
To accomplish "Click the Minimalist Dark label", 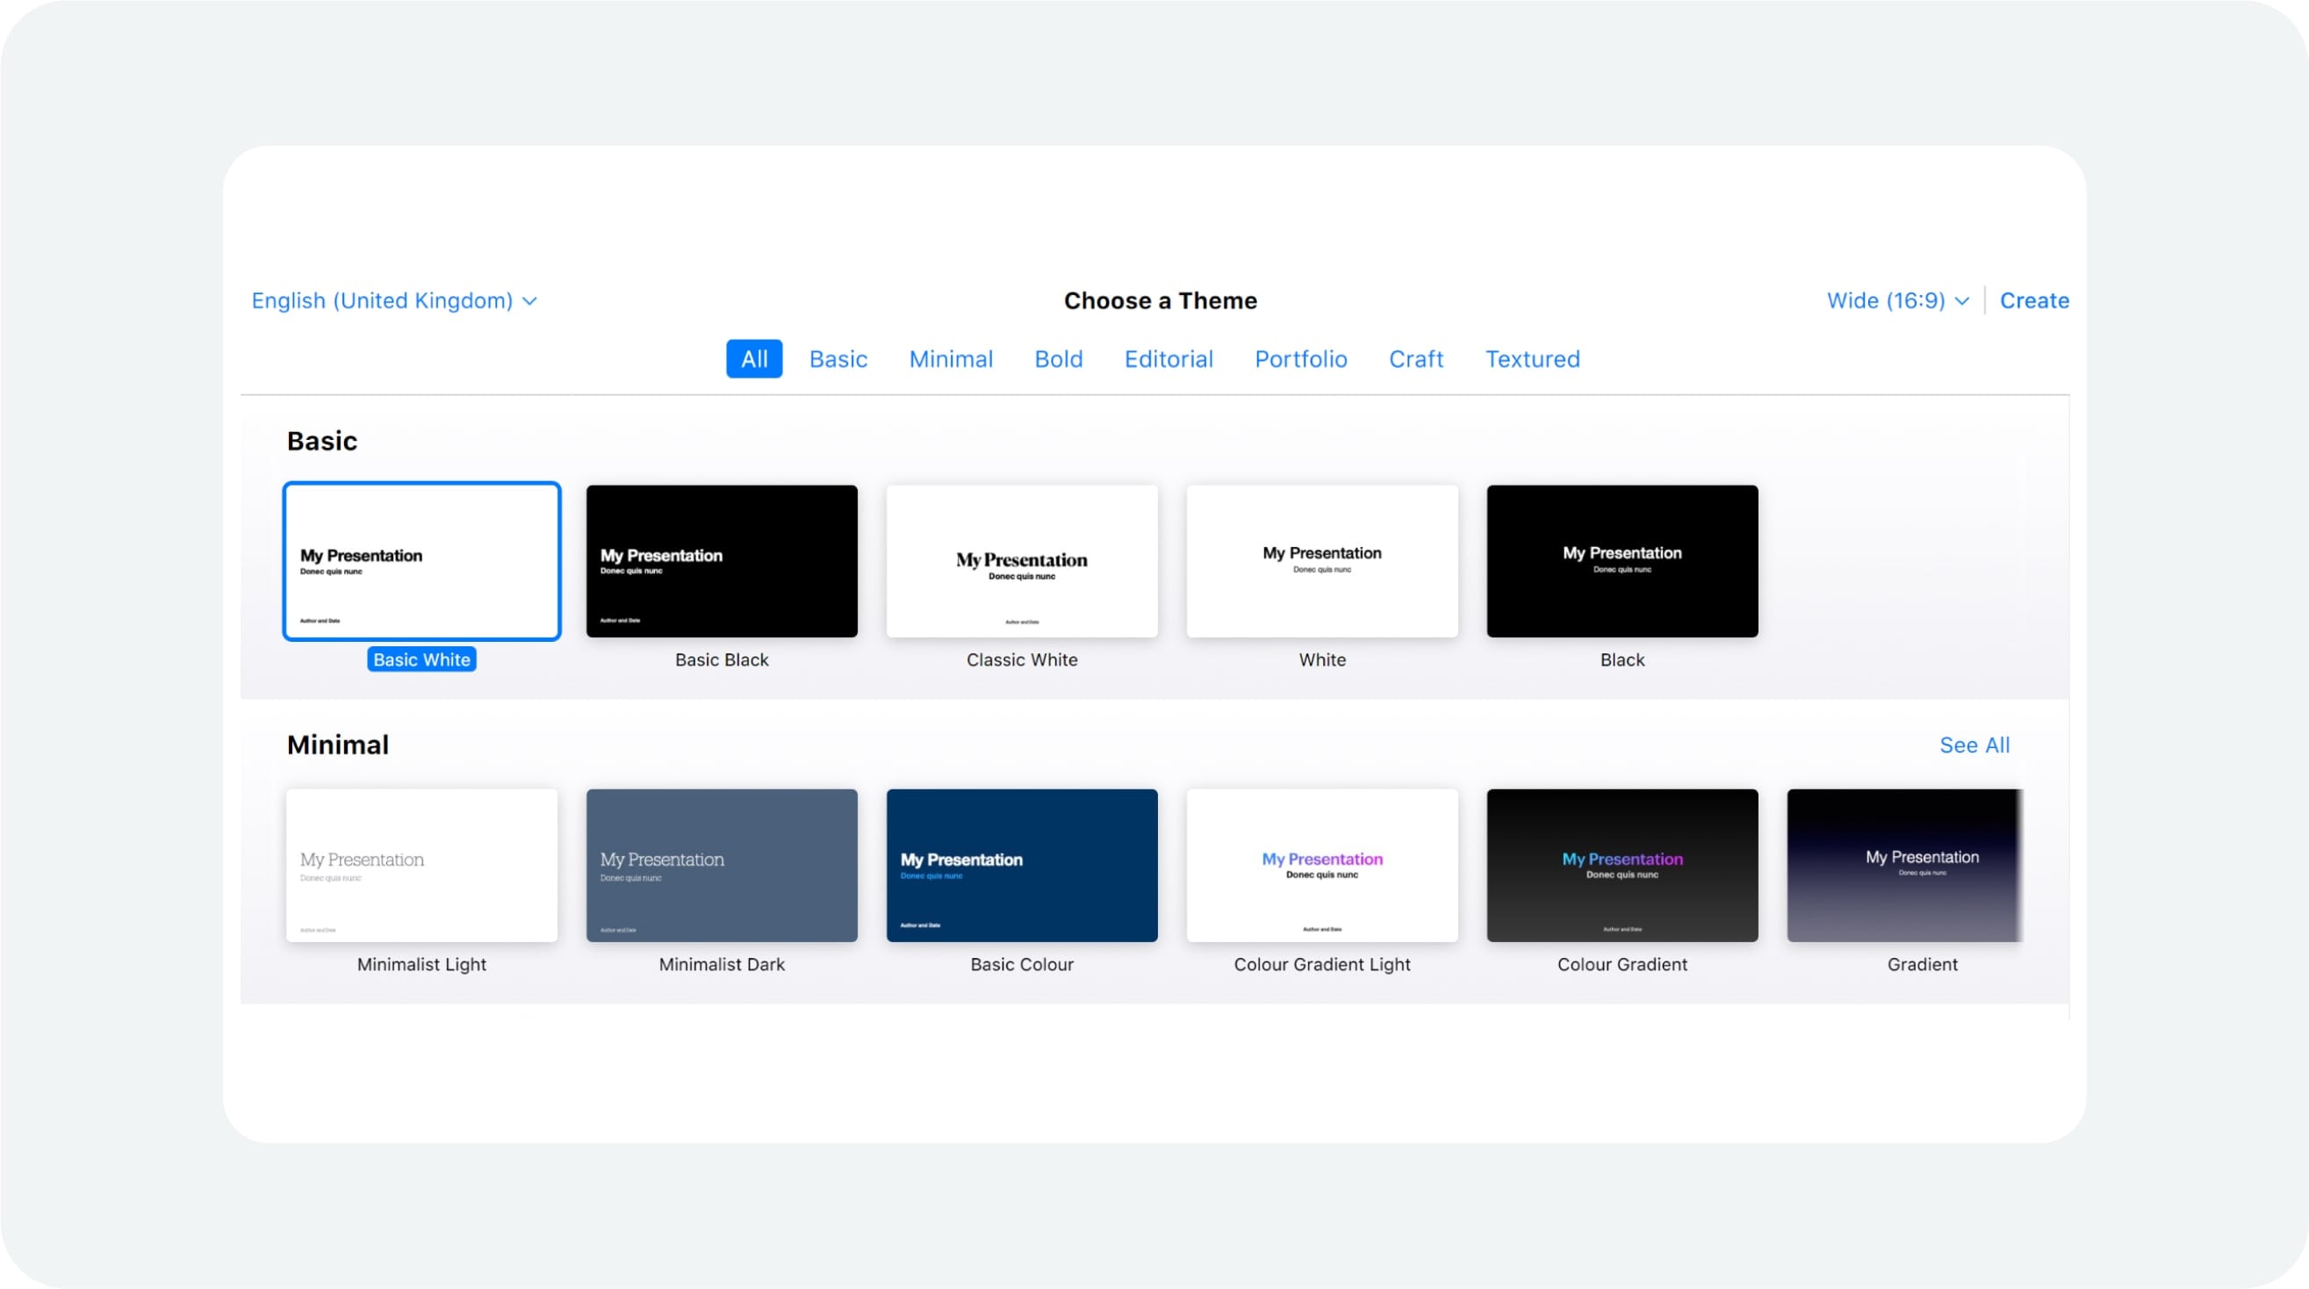I will coord(722,964).
